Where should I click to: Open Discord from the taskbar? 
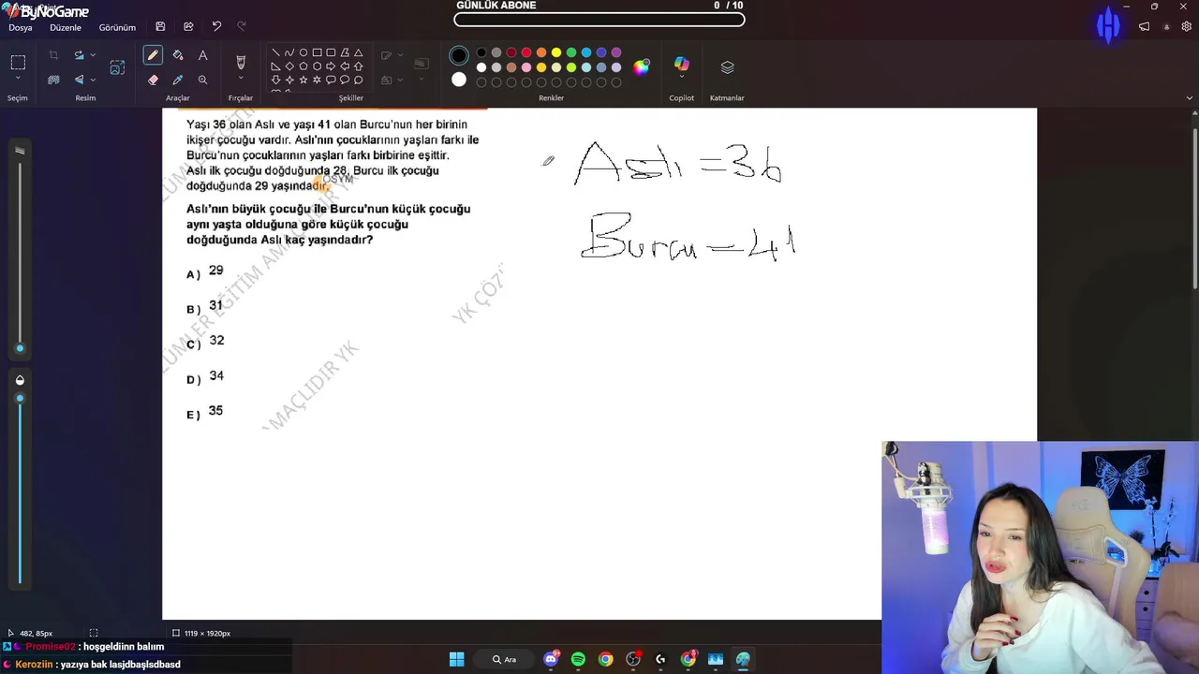coord(551,659)
